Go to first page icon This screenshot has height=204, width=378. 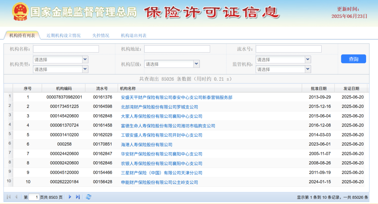[x=9, y=197]
